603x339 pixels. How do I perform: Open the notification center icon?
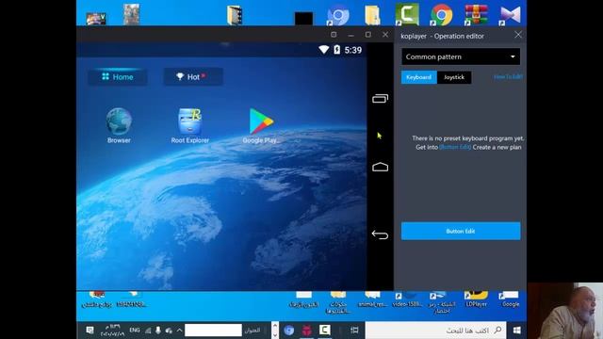tap(90, 331)
